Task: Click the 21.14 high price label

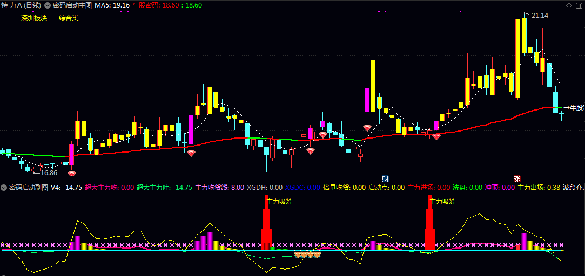Action: [540, 16]
